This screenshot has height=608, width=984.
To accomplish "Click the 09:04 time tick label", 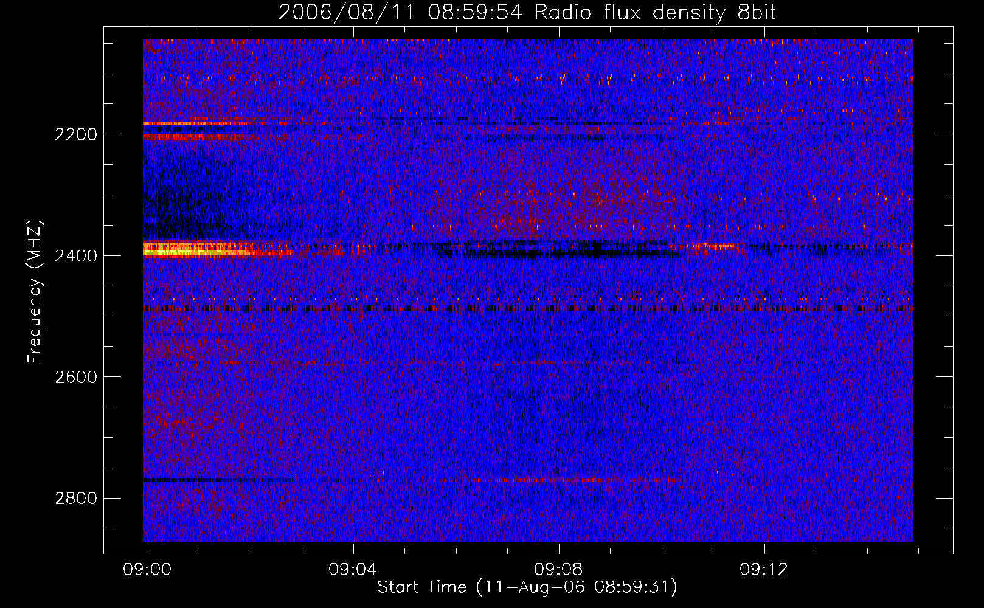I will click(353, 570).
